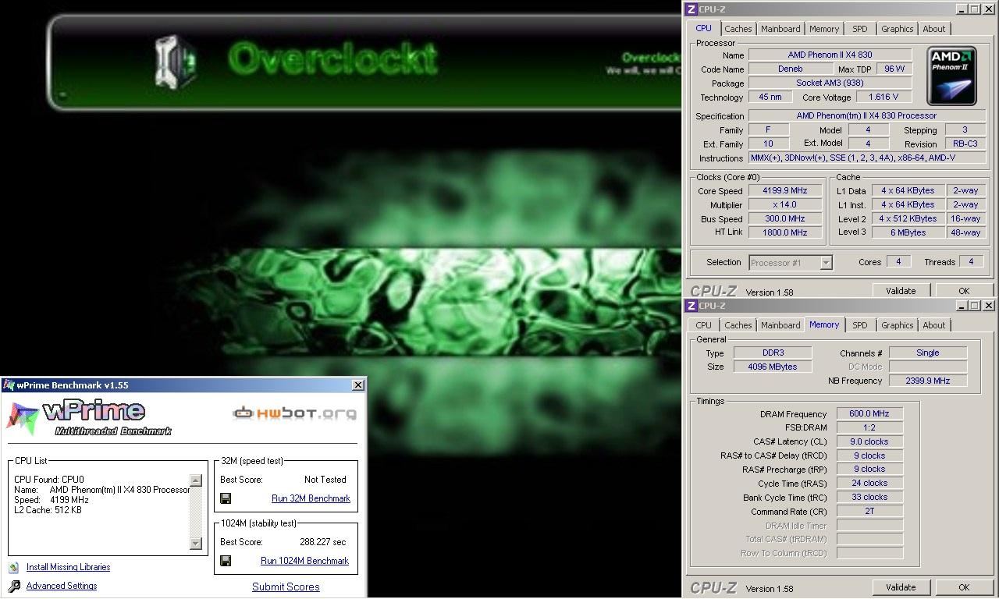Click the FSB:DRAM 1:2 value

tap(869, 427)
